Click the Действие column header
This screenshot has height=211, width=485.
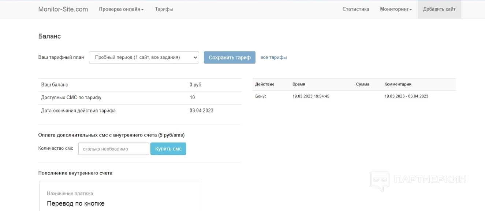pos(265,84)
